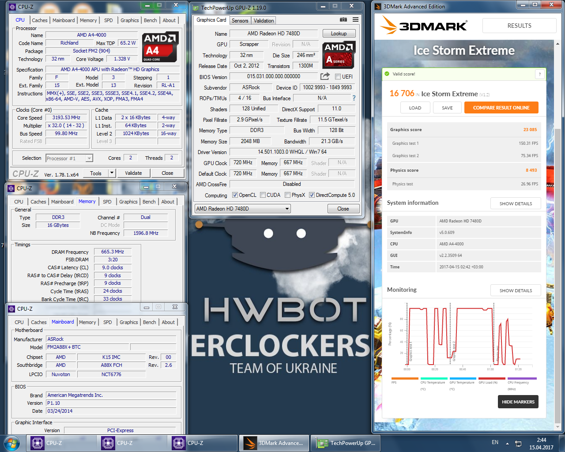The width and height of the screenshot is (565, 452).
Task: Open the Bench tab in top CPU-Z window
Action: pyautogui.click(x=151, y=20)
